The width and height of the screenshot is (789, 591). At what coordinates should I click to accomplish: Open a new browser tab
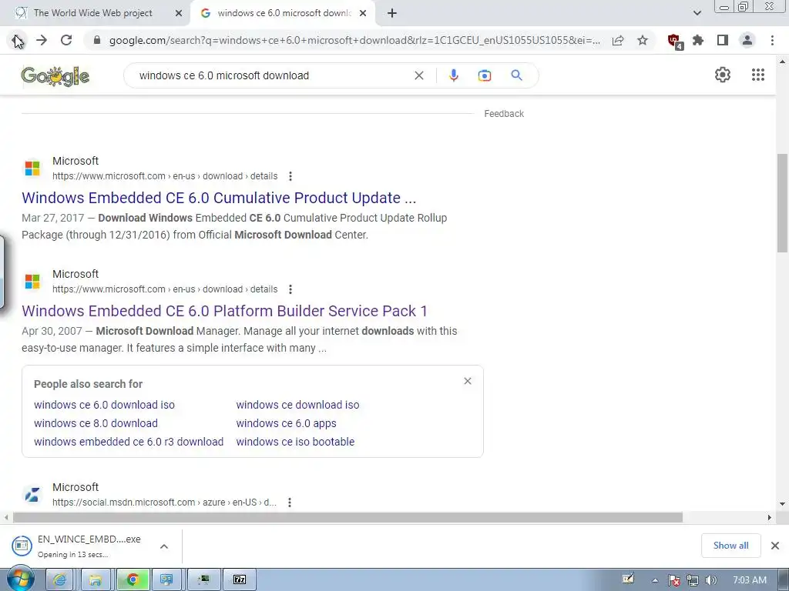coord(392,13)
